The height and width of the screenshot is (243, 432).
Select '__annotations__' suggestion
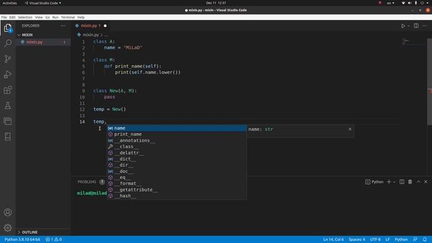177,140
